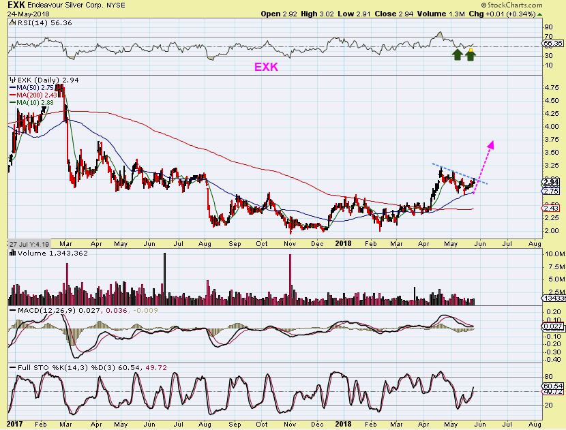The image size is (566, 430).
Task: Click the green up-triangle change indicator
Action: (539, 14)
